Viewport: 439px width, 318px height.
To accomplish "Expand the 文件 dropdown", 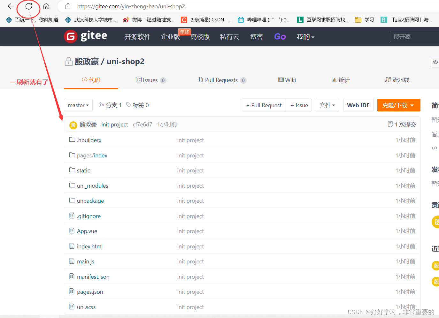I will pyautogui.click(x=327, y=105).
